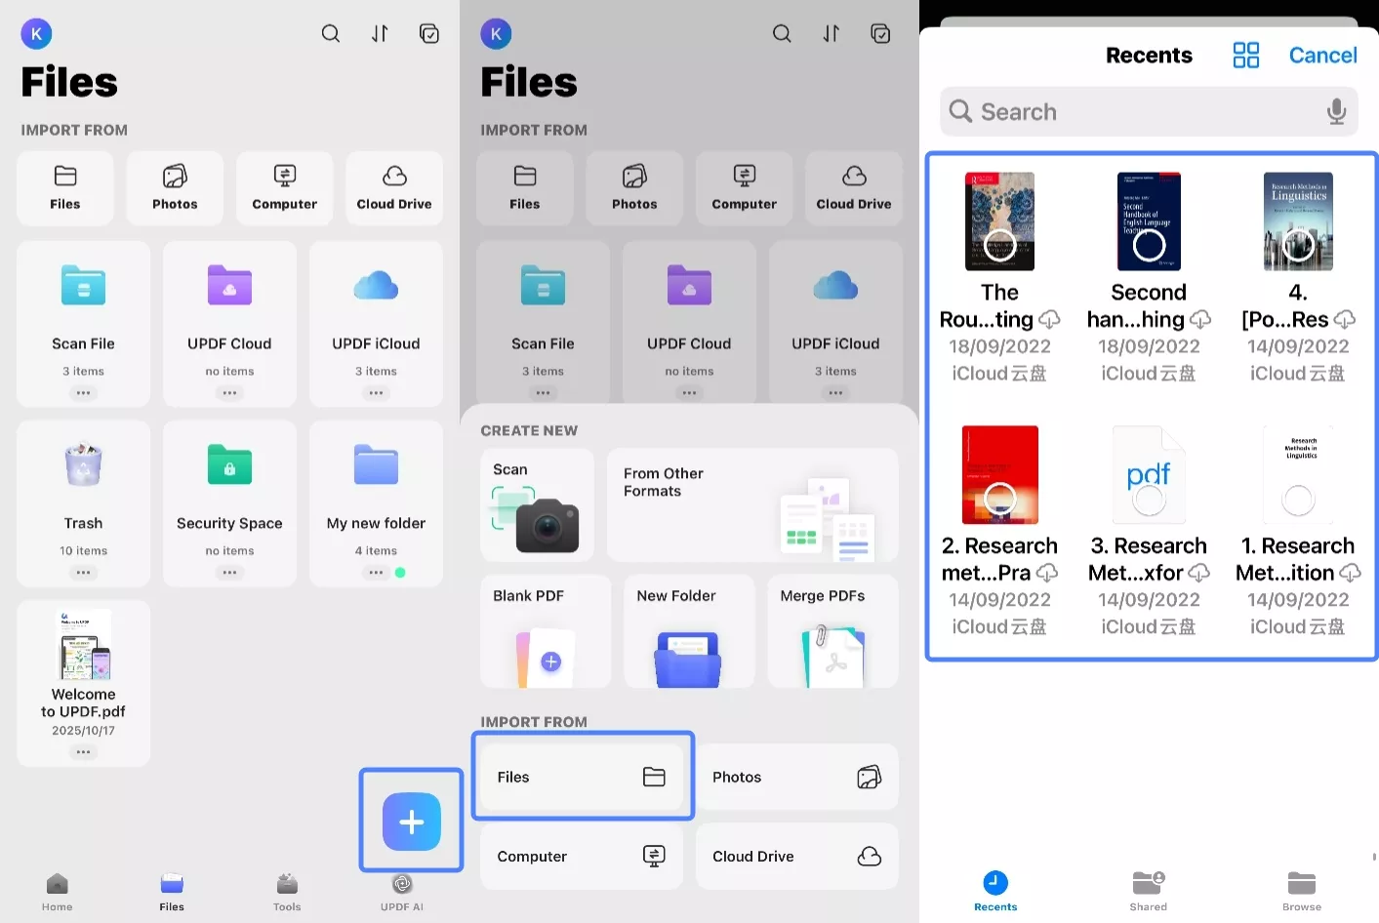The image size is (1379, 923).
Task: Import from Cloud Drive tile in left panel
Action: tap(394, 188)
